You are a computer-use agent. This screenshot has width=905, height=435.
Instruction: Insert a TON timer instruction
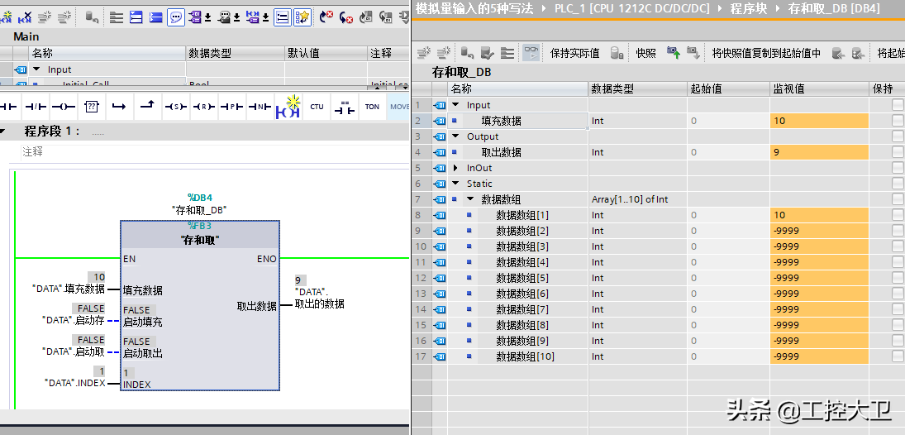[372, 107]
